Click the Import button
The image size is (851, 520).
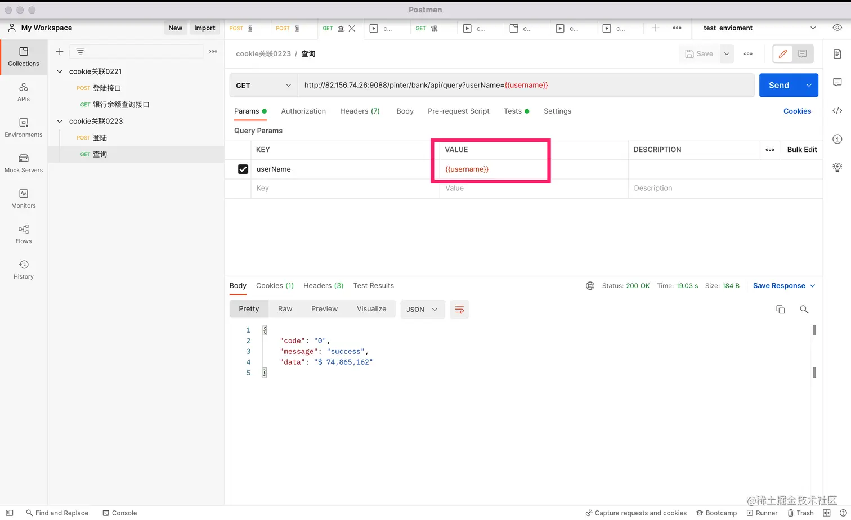tap(204, 28)
